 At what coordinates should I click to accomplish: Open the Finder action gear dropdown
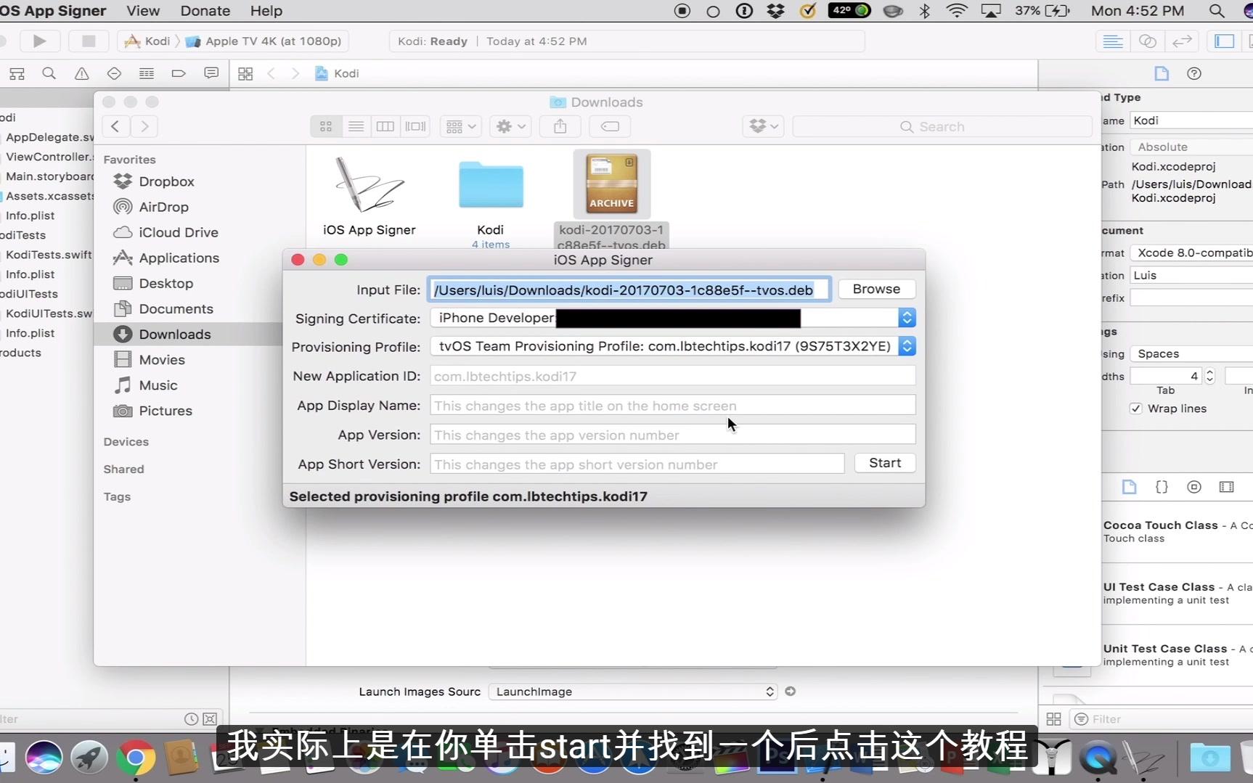tap(510, 126)
